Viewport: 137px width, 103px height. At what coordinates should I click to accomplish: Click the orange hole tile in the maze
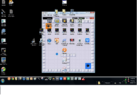tap(49, 26)
